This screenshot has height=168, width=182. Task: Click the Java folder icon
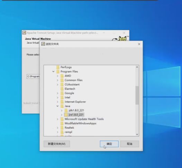point(62,106)
